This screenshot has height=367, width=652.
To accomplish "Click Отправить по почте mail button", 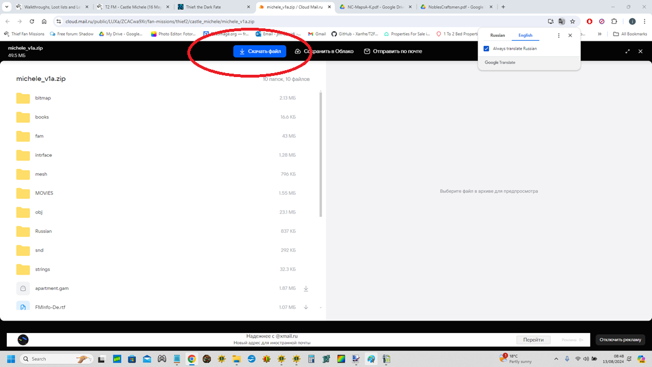I will pos(393,51).
